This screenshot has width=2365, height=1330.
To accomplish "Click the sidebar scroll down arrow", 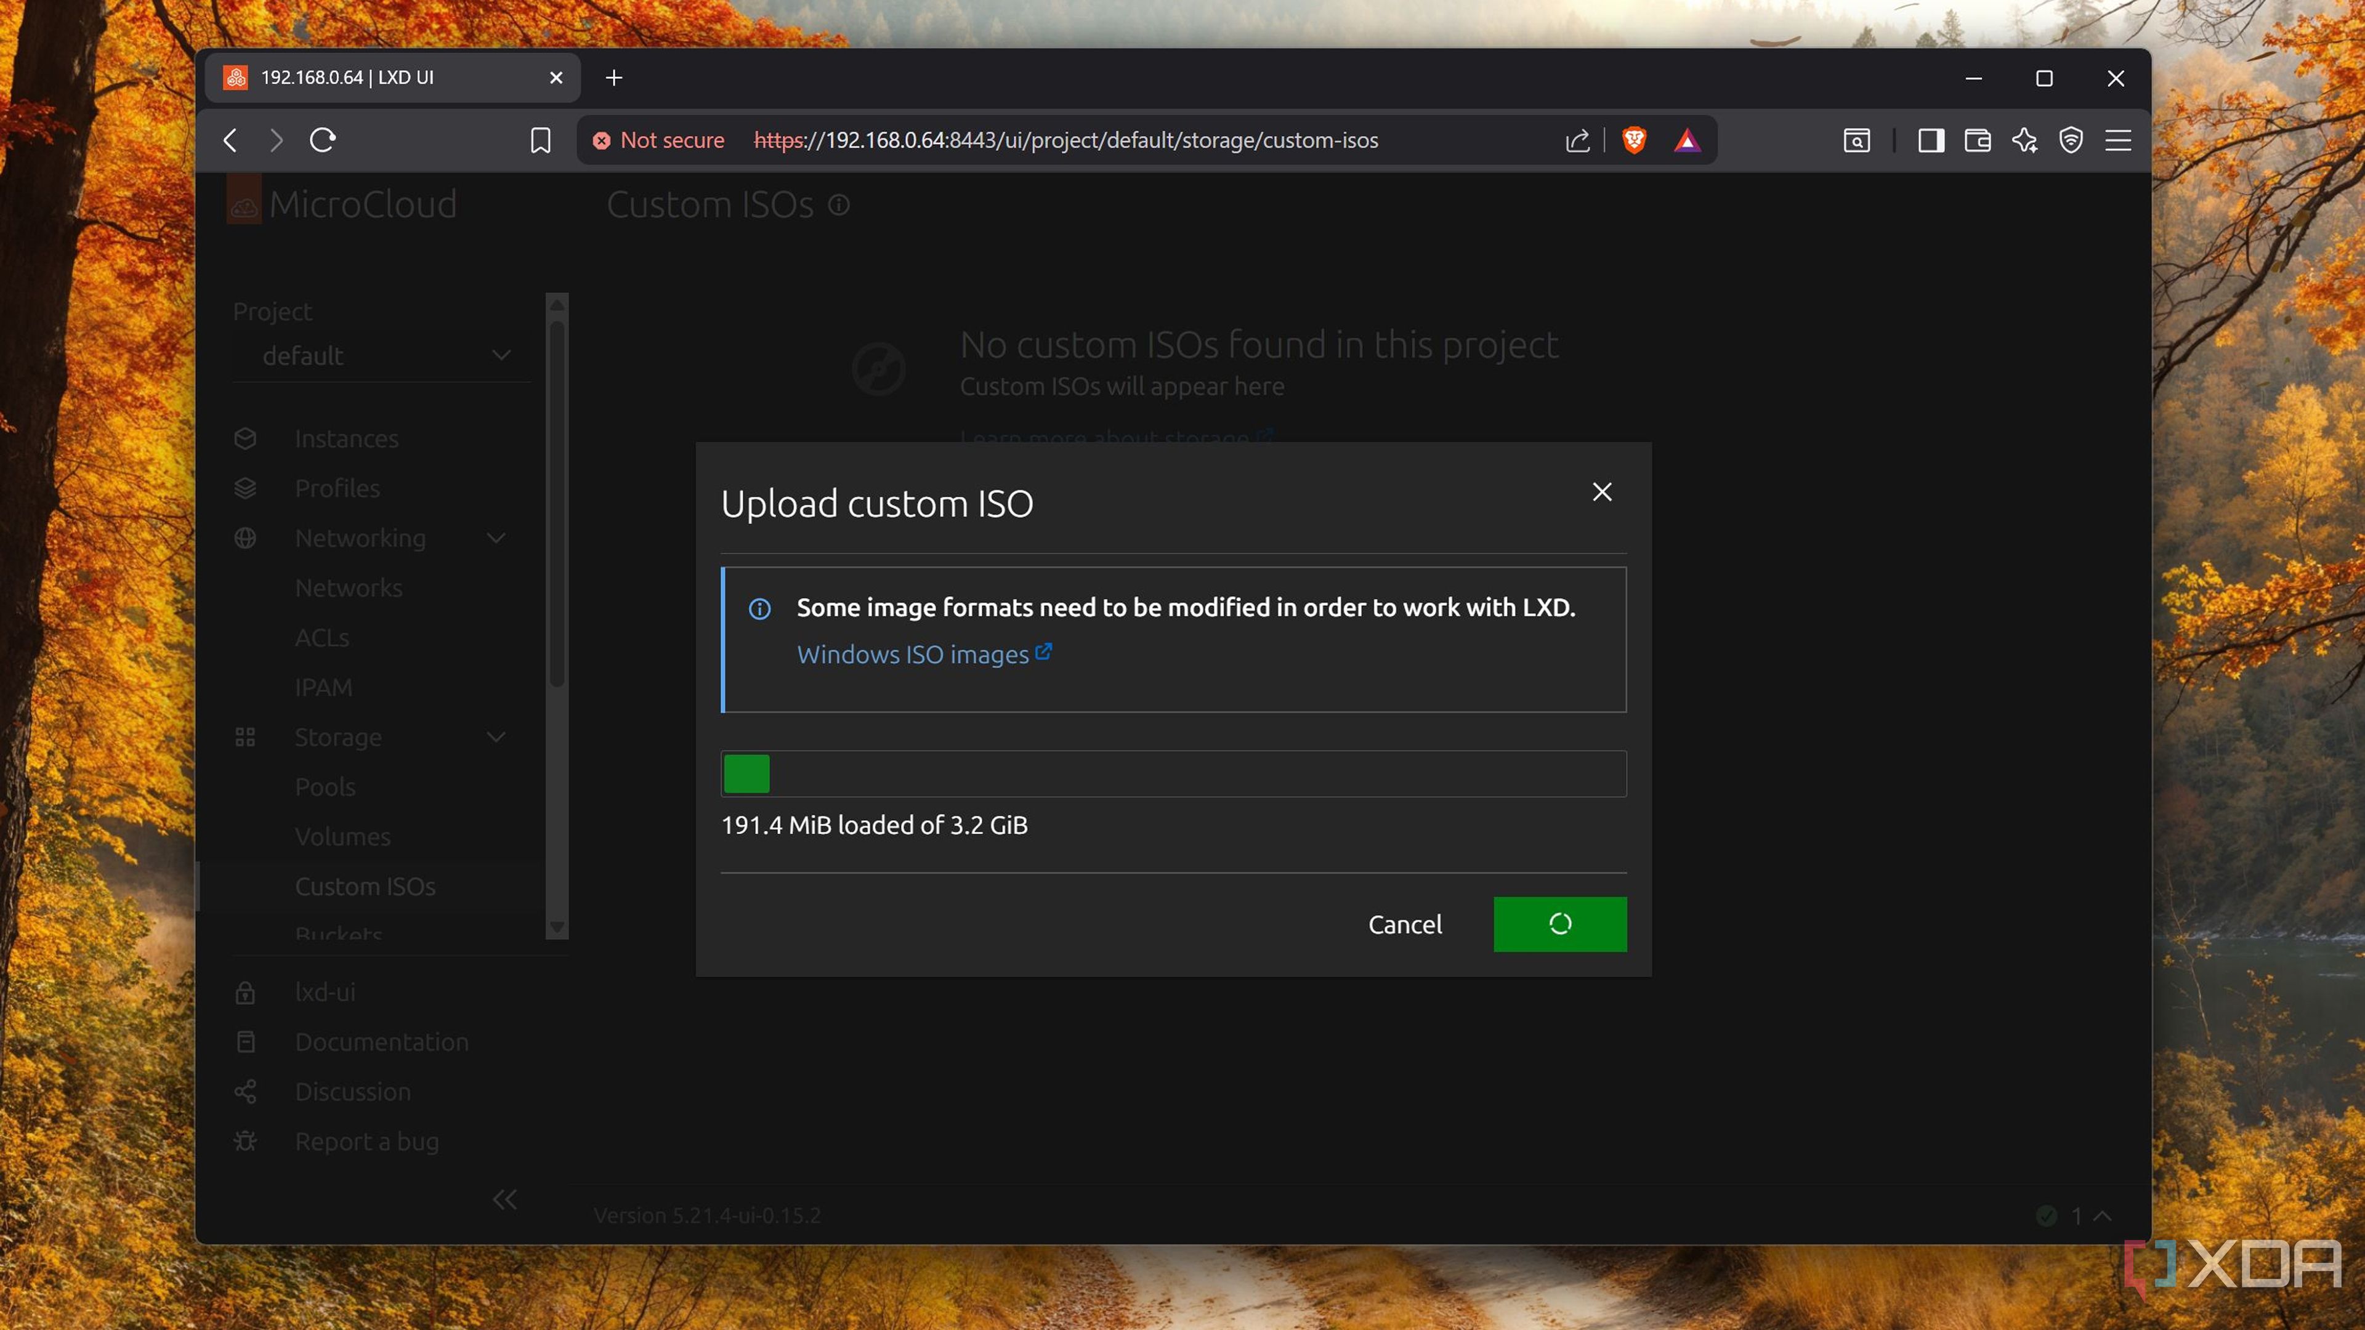I will [557, 928].
